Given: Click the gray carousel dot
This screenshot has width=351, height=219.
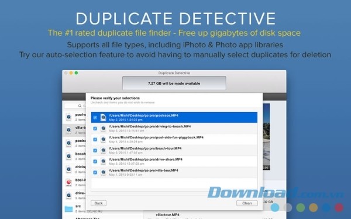Looking at the screenshot, I should pyautogui.click(x=288, y=207).
